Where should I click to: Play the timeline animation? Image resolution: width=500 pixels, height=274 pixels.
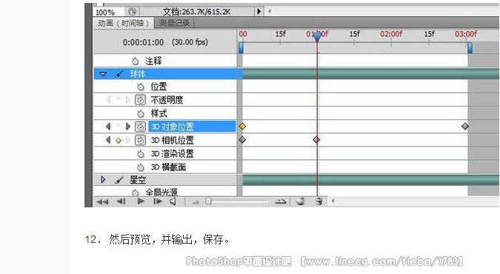click(141, 201)
